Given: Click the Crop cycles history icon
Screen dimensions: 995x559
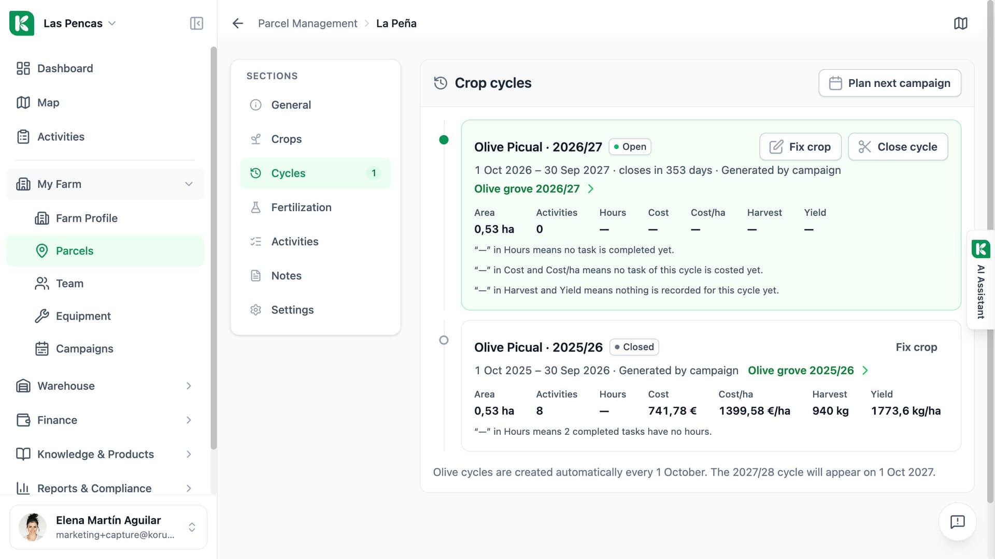Looking at the screenshot, I should point(440,83).
